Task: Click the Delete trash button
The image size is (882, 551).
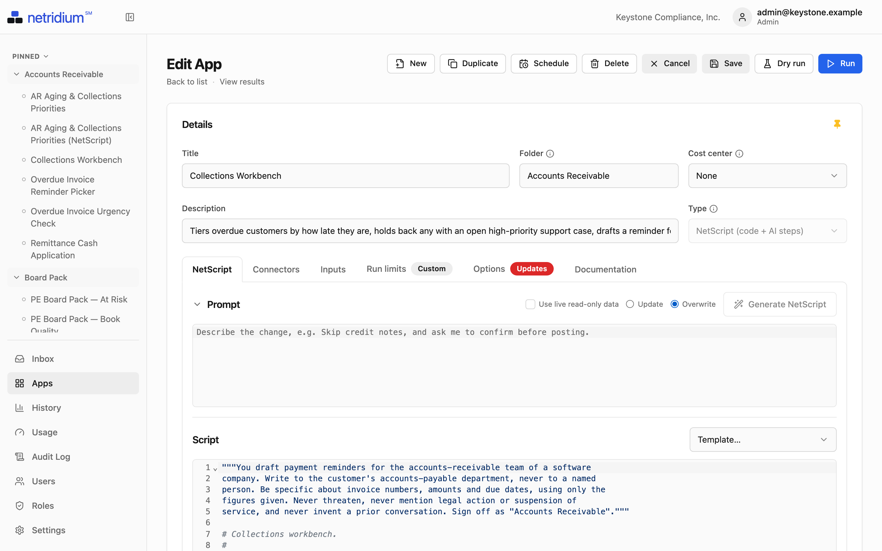Action: click(x=609, y=64)
